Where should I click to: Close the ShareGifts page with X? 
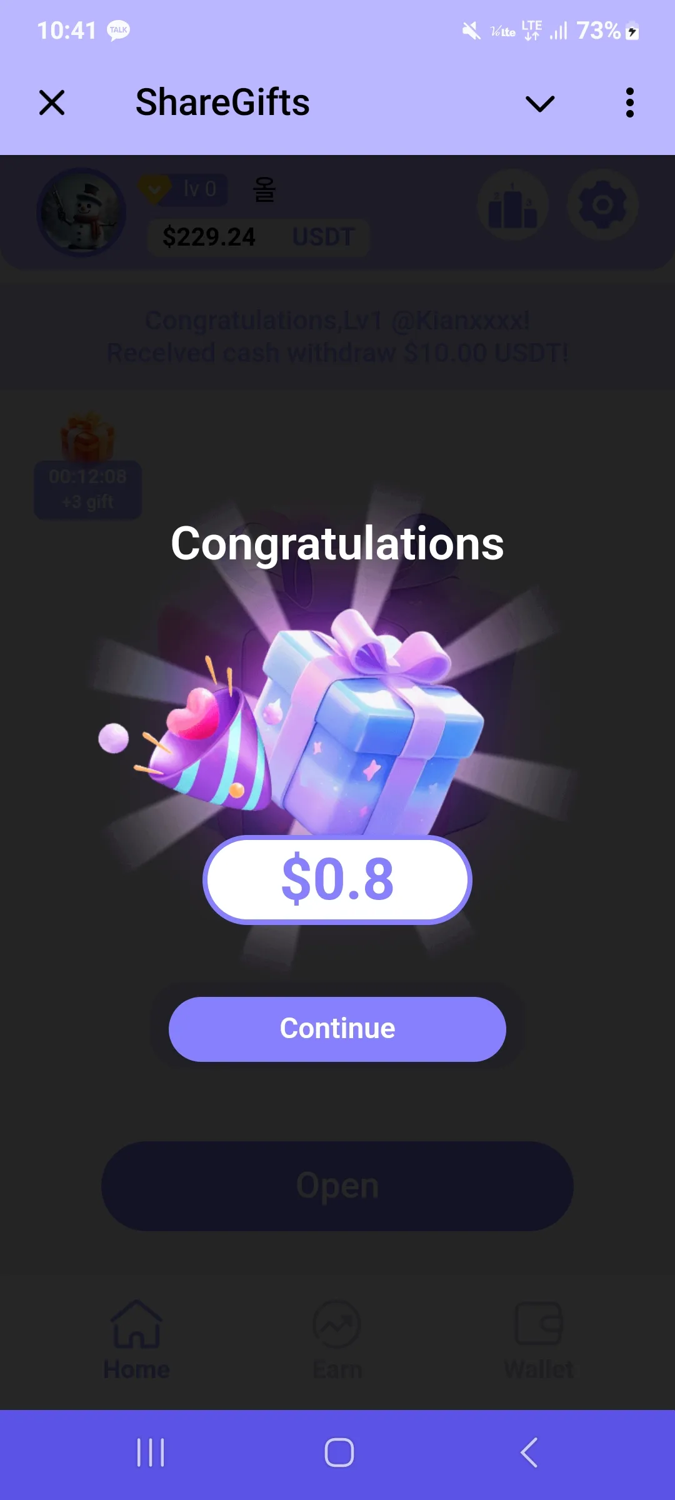point(52,102)
